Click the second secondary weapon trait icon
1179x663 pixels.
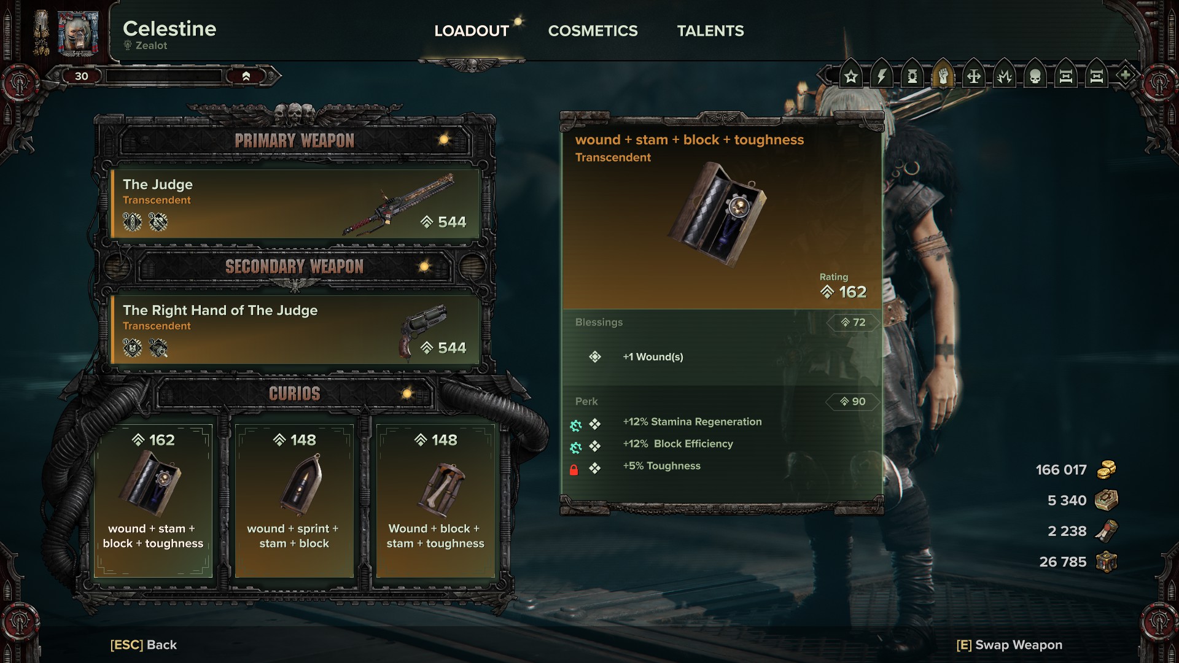(x=158, y=348)
